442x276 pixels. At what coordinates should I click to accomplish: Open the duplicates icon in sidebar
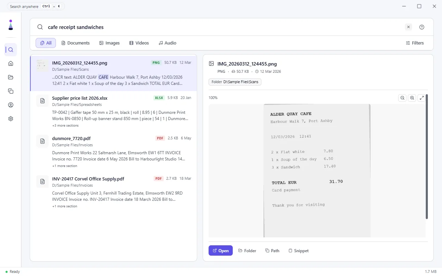[x=11, y=91]
